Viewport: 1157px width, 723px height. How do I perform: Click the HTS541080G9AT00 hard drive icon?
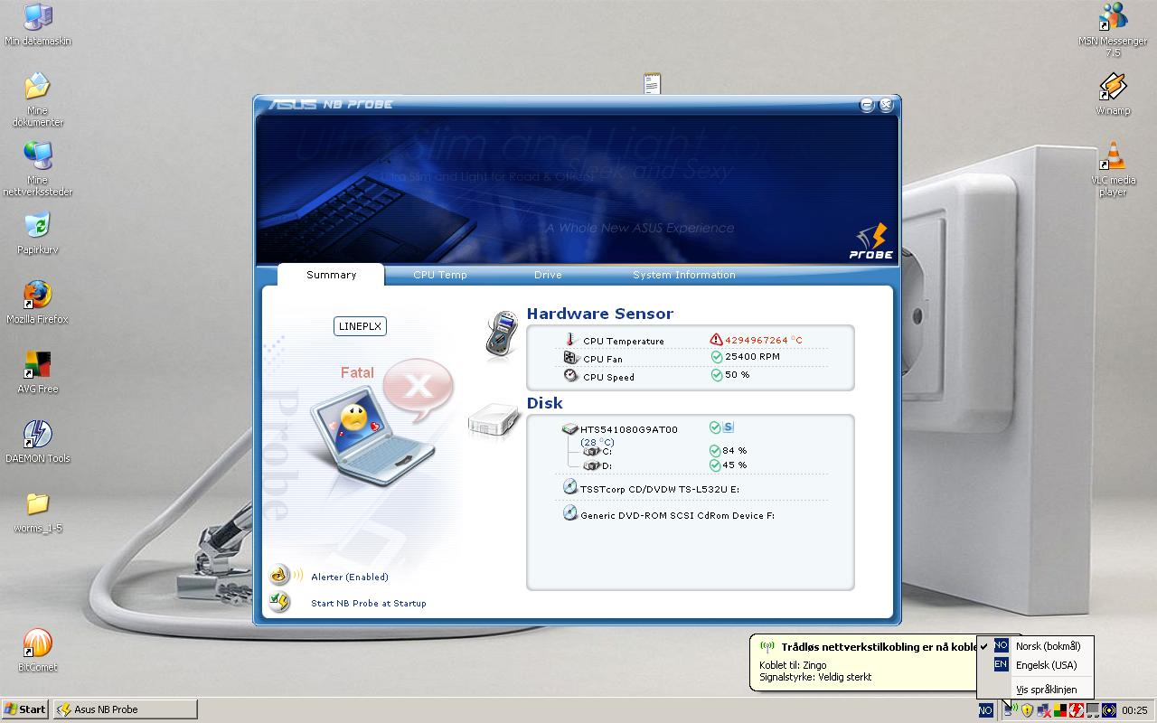[x=570, y=429]
